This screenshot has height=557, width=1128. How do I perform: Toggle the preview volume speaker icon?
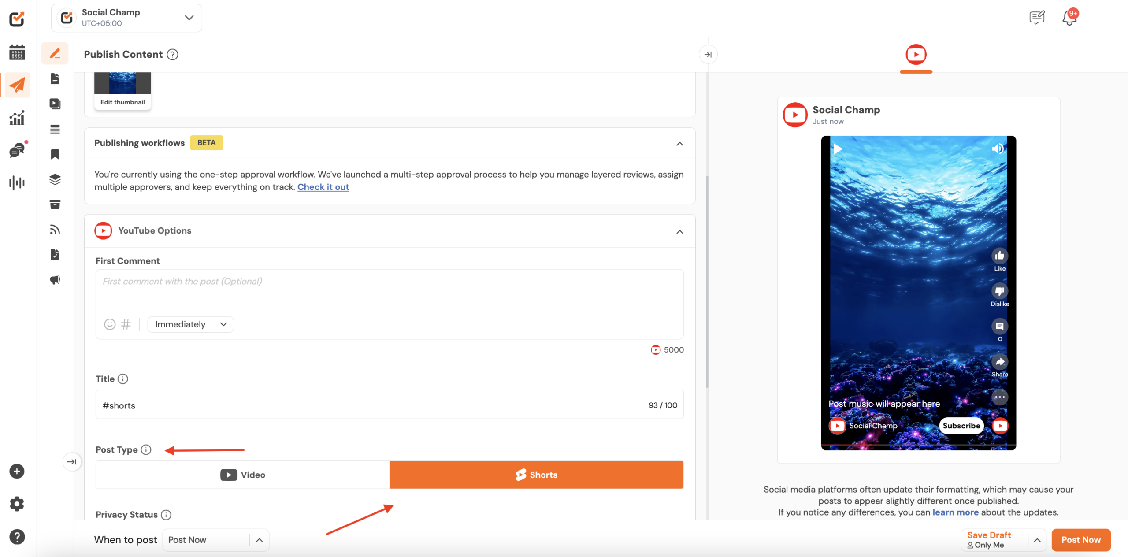(x=998, y=149)
